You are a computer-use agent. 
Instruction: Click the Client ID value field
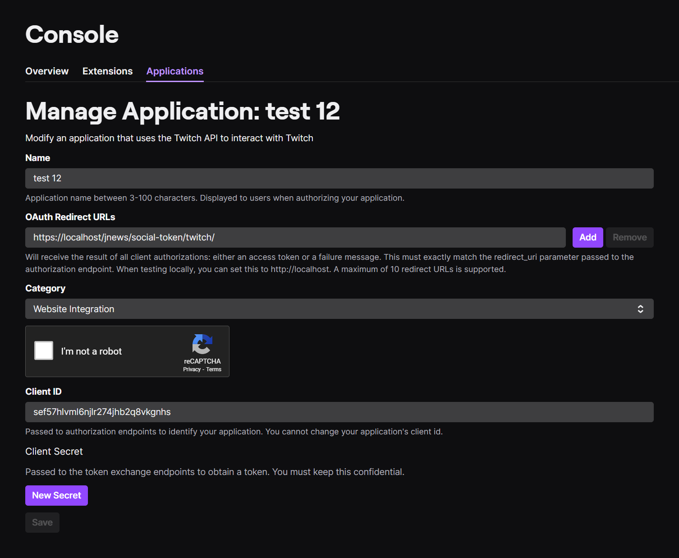339,412
